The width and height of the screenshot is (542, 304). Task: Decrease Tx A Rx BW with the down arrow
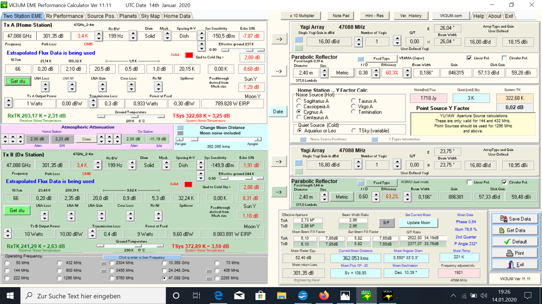click(x=133, y=39)
